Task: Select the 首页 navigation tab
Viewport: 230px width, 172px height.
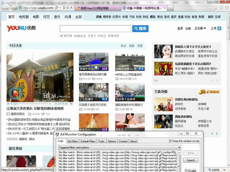Action: click(11, 17)
